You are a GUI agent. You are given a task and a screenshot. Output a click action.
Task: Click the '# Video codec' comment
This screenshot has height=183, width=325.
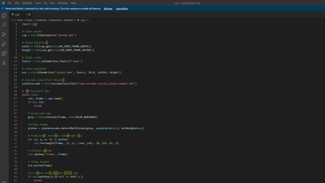(x=32, y=58)
